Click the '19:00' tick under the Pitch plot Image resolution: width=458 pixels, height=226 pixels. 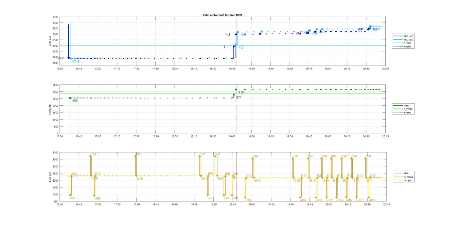point(252,137)
